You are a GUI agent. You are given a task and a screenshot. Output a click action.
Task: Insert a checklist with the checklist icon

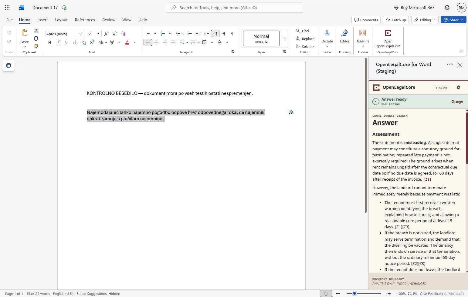pos(190,34)
